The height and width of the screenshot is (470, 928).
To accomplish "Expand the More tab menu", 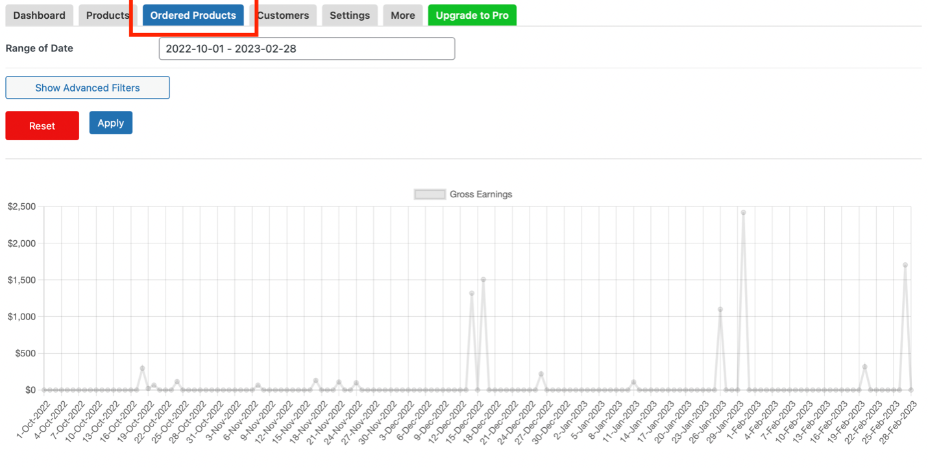I will click(x=403, y=16).
